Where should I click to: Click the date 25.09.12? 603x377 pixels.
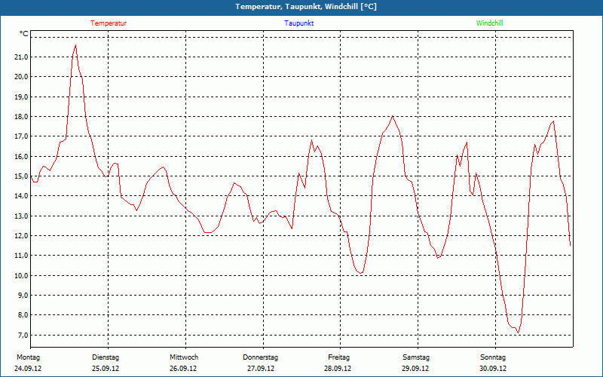click(106, 369)
